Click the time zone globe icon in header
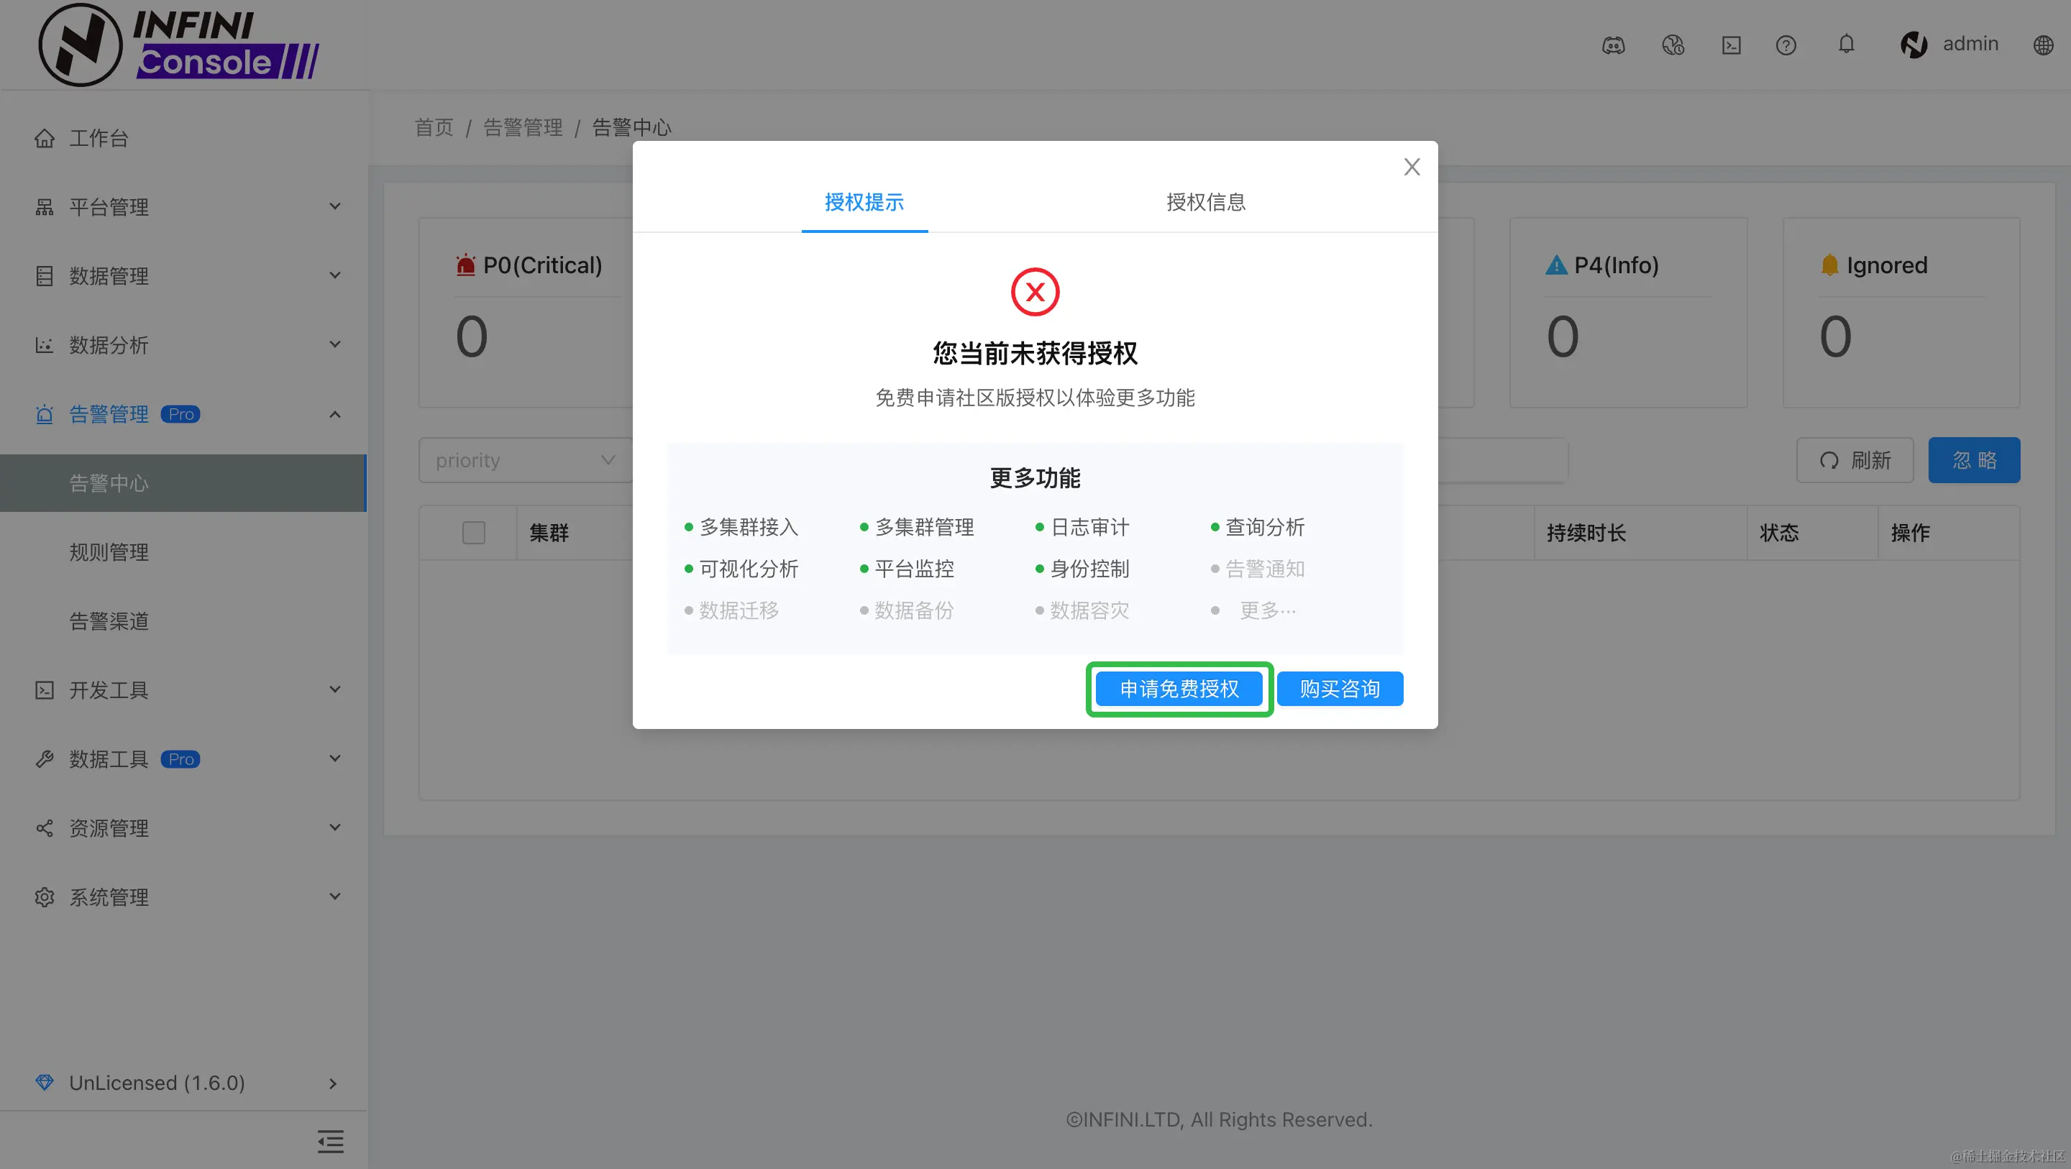The height and width of the screenshot is (1169, 2071). 1673,46
